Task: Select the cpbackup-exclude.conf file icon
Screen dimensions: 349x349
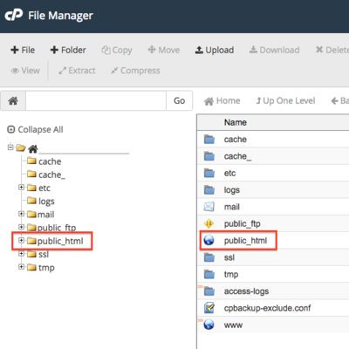Action: pos(209,308)
